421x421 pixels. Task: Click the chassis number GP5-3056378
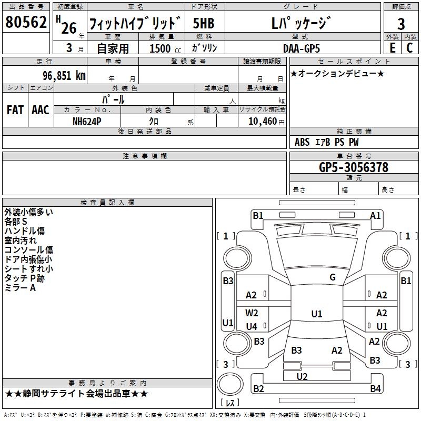[x=354, y=167]
